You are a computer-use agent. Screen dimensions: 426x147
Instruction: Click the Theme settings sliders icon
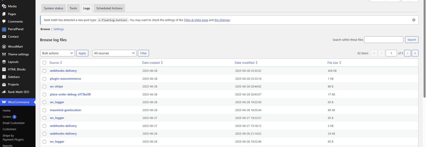point(4,54)
